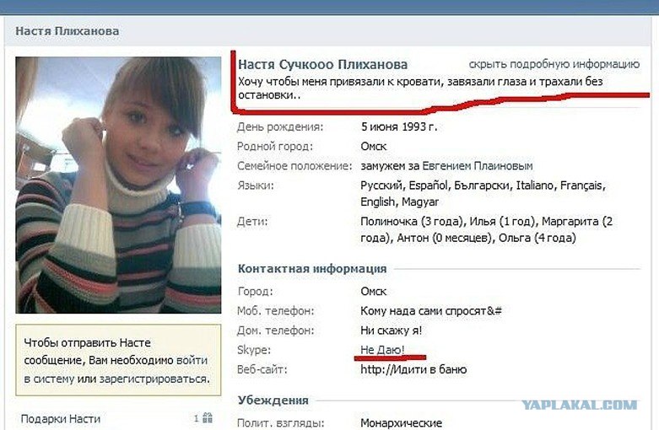The width and height of the screenshot is (659, 430).
Task: Click political views Монархические link
Action: 401,423
